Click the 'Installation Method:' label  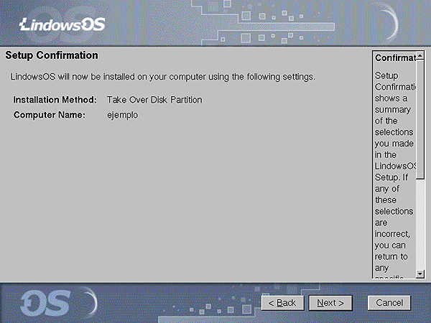[x=55, y=100]
